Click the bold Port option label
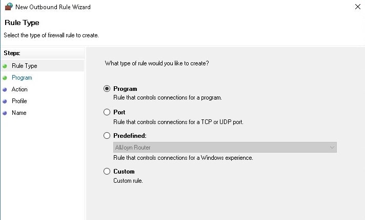This screenshot has height=220, width=365. click(119, 112)
